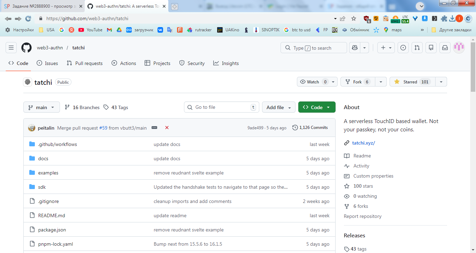Viewport: 476px width, 253px height.
Task: Open pnpm-lock.yaml file
Action: tap(56, 244)
